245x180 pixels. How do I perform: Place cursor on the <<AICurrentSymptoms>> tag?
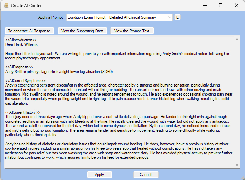point(25,81)
